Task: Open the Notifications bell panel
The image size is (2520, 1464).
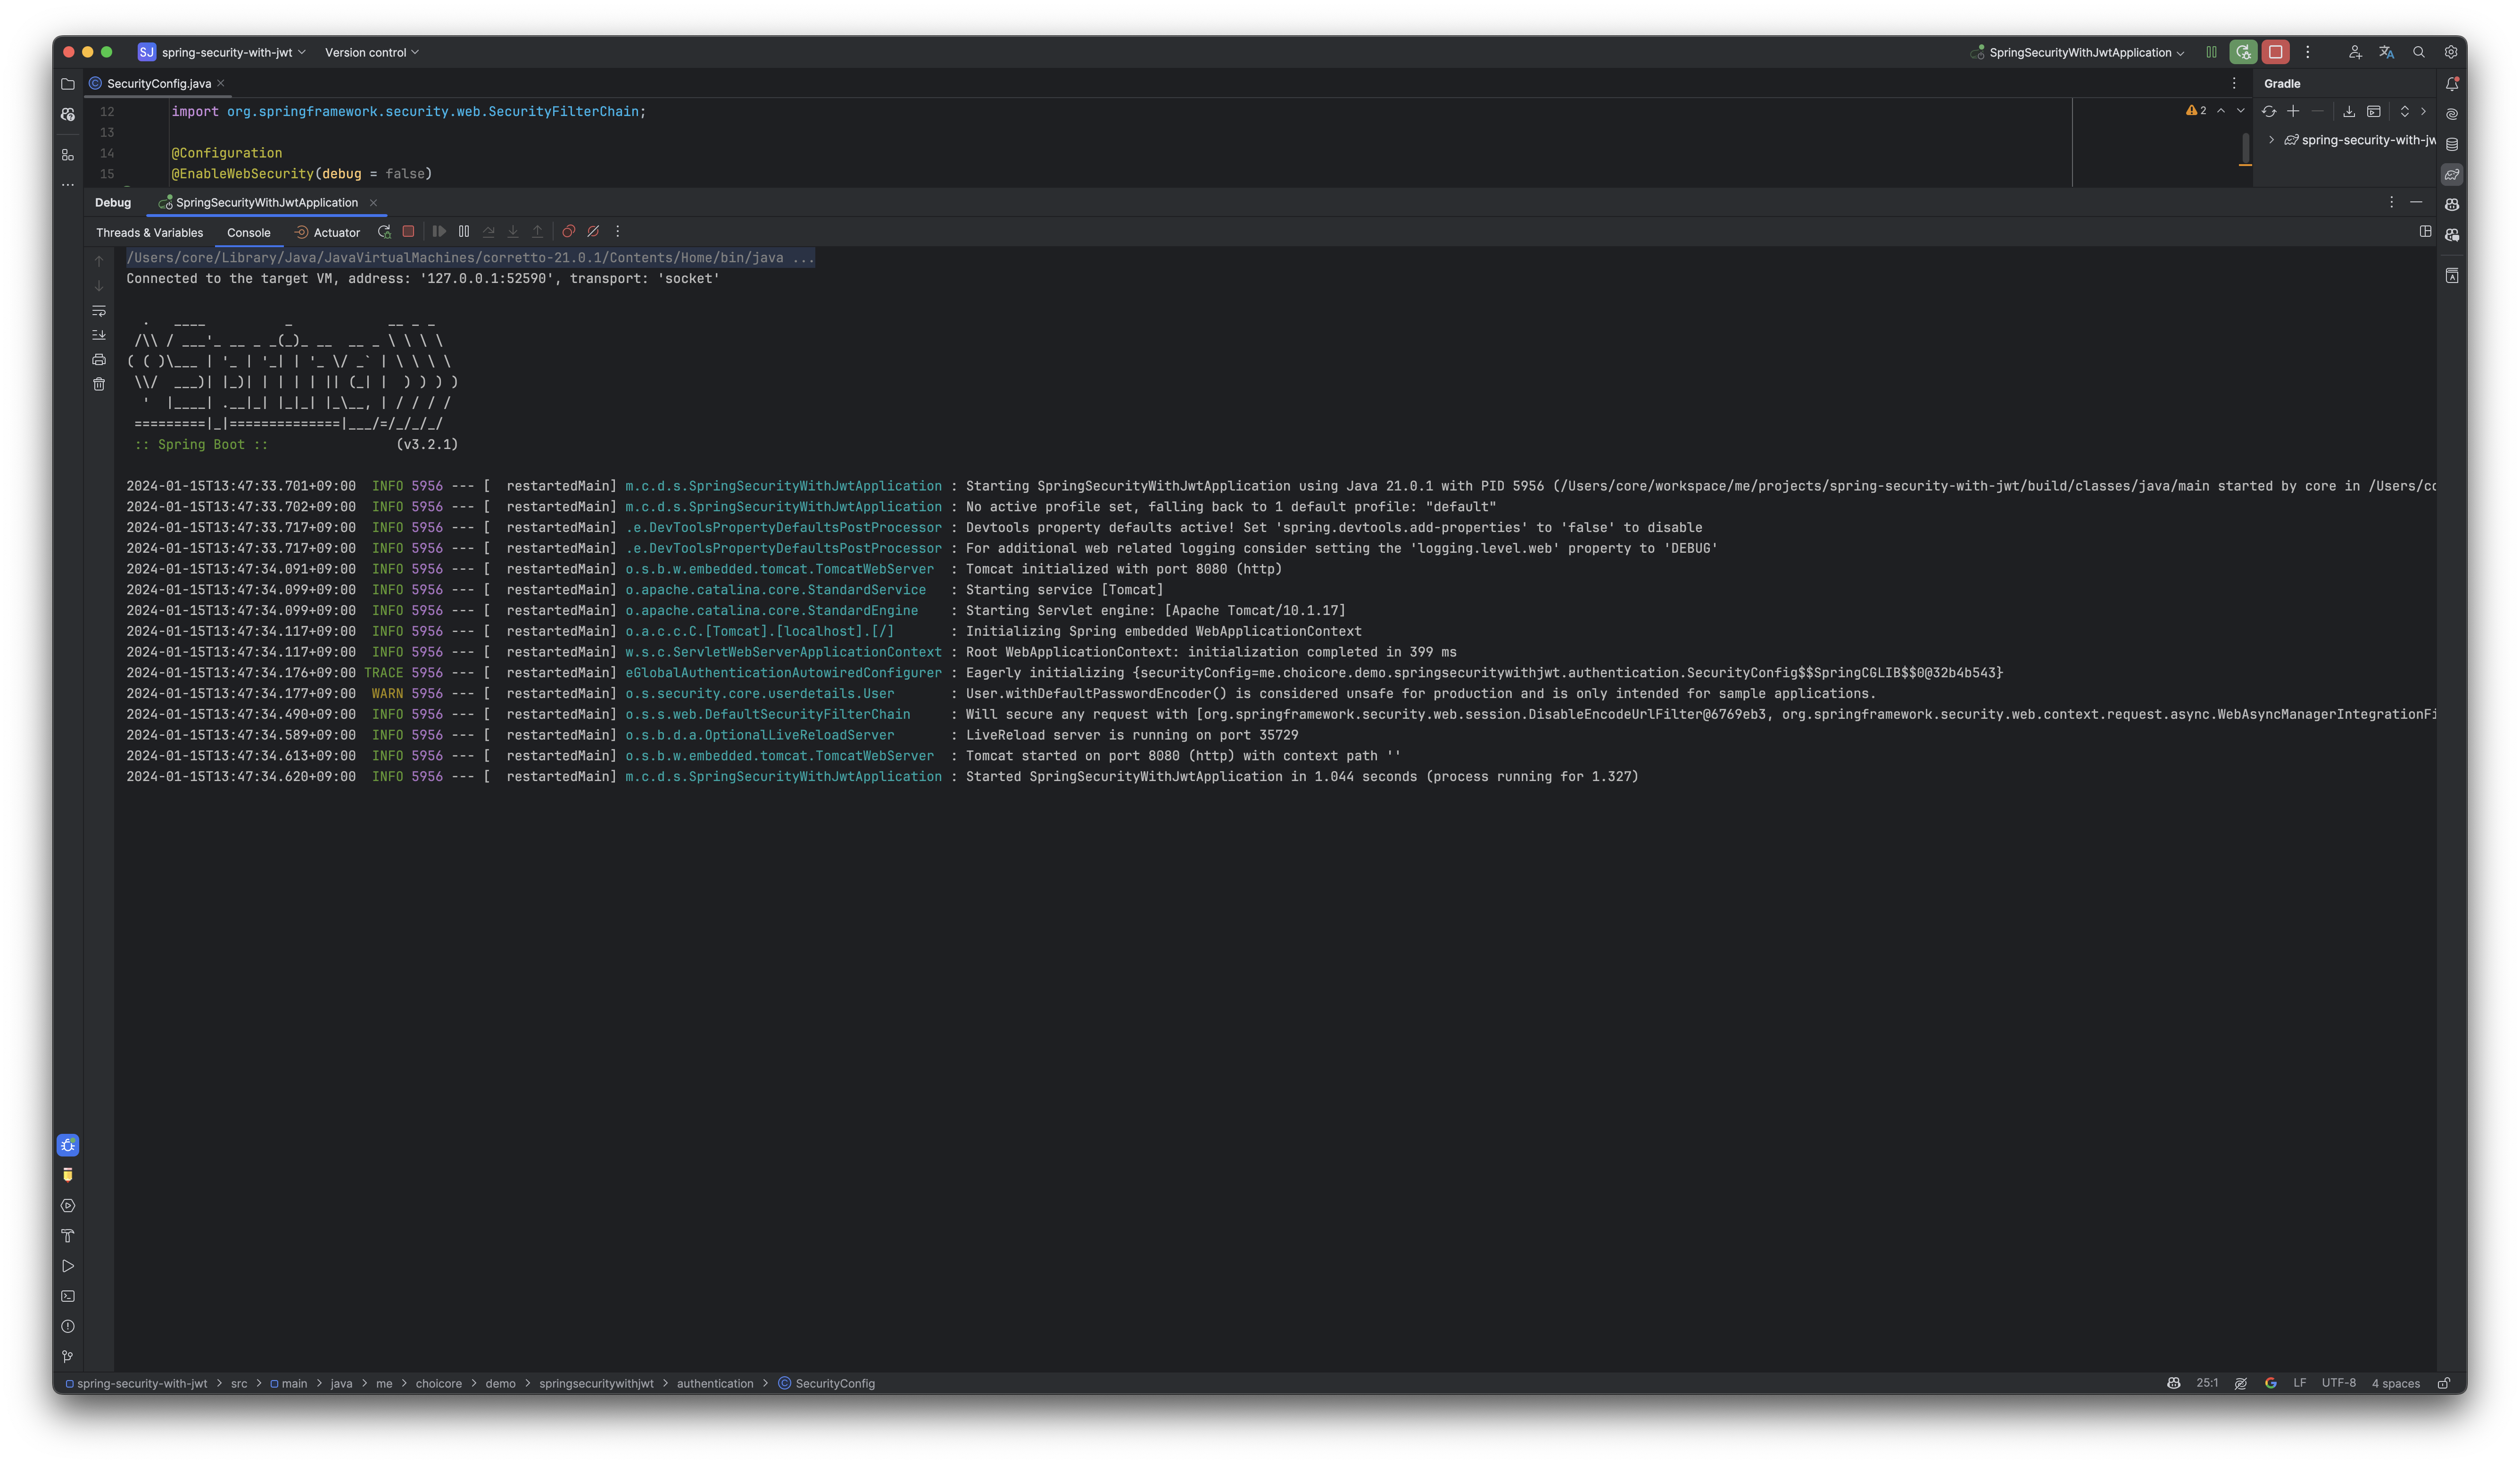Action: coord(2452,84)
